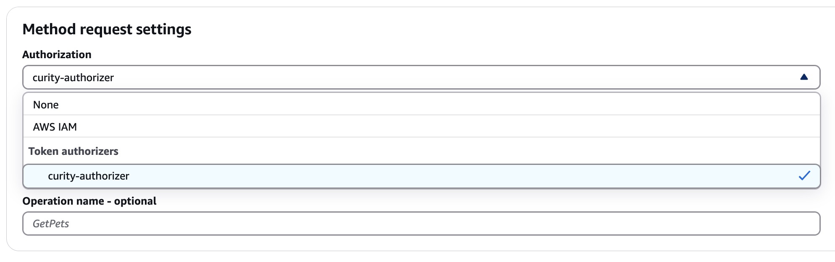Click the Token authorizers group header
The image size is (835, 262).
coord(74,151)
